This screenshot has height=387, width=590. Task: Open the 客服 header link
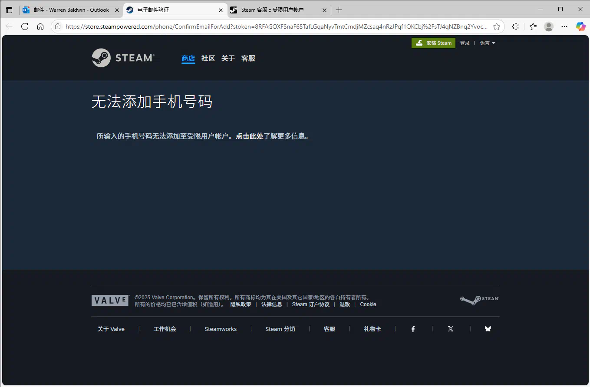248,58
